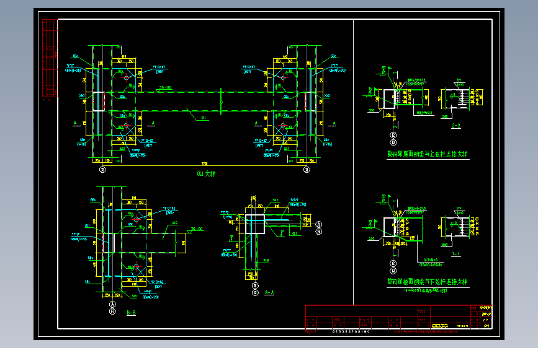
Task: Pick the grid bubble below the GLJ right column
Action: [x=307, y=169]
